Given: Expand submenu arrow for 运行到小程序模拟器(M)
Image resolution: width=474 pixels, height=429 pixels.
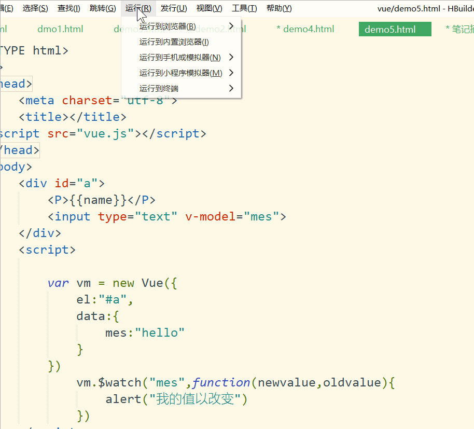Looking at the screenshot, I should (231, 73).
